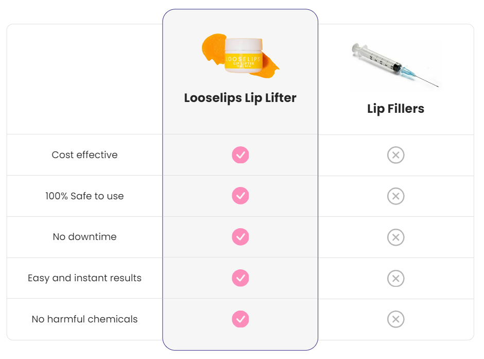Click the No downtime row label
Screen dimensions: 484x359
pos(84,237)
